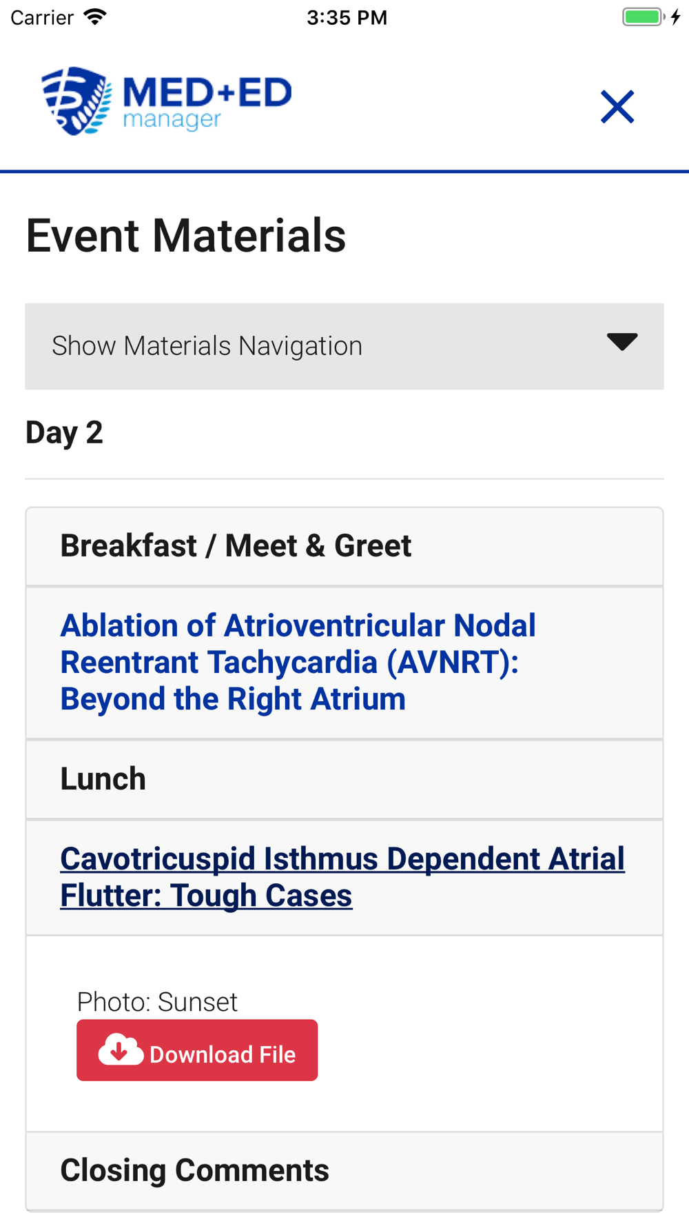Screen dimensions: 689x1226
Task: Select Breakfast / Meet & Greet row
Action: tap(344, 546)
